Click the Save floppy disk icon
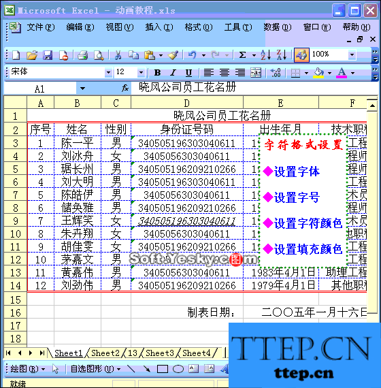This screenshot has height=388, width=381. tap(48, 55)
